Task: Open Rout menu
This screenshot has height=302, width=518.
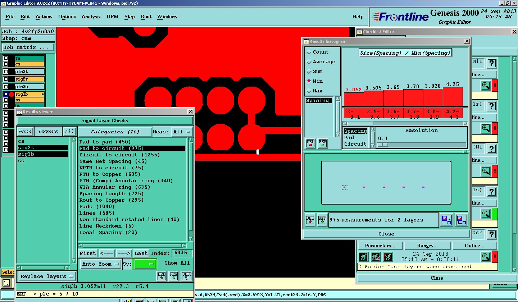Action: coord(146,17)
